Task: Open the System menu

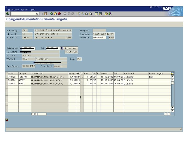Action: click(x=25, y=10)
